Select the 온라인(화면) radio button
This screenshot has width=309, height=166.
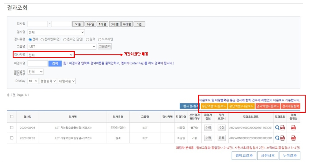[42, 39]
